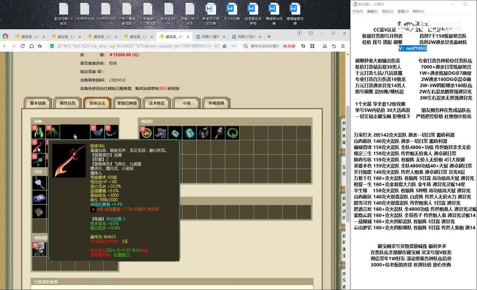Click the browser back arrow
This screenshot has height=290, width=477.
pos(5,46)
